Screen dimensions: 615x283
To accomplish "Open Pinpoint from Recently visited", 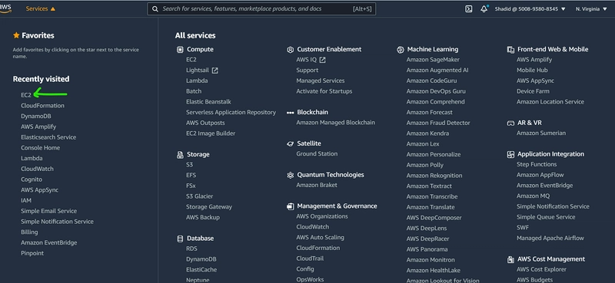I will (x=32, y=253).
